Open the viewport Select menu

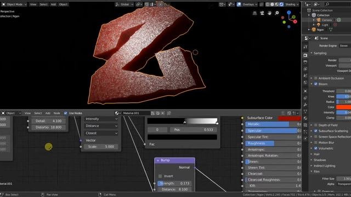[x=43, y=4]
